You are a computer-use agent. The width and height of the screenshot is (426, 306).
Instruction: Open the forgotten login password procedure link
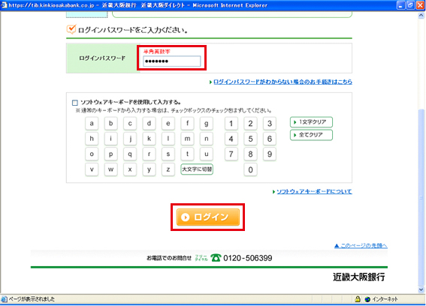click(x=282, y=82)
